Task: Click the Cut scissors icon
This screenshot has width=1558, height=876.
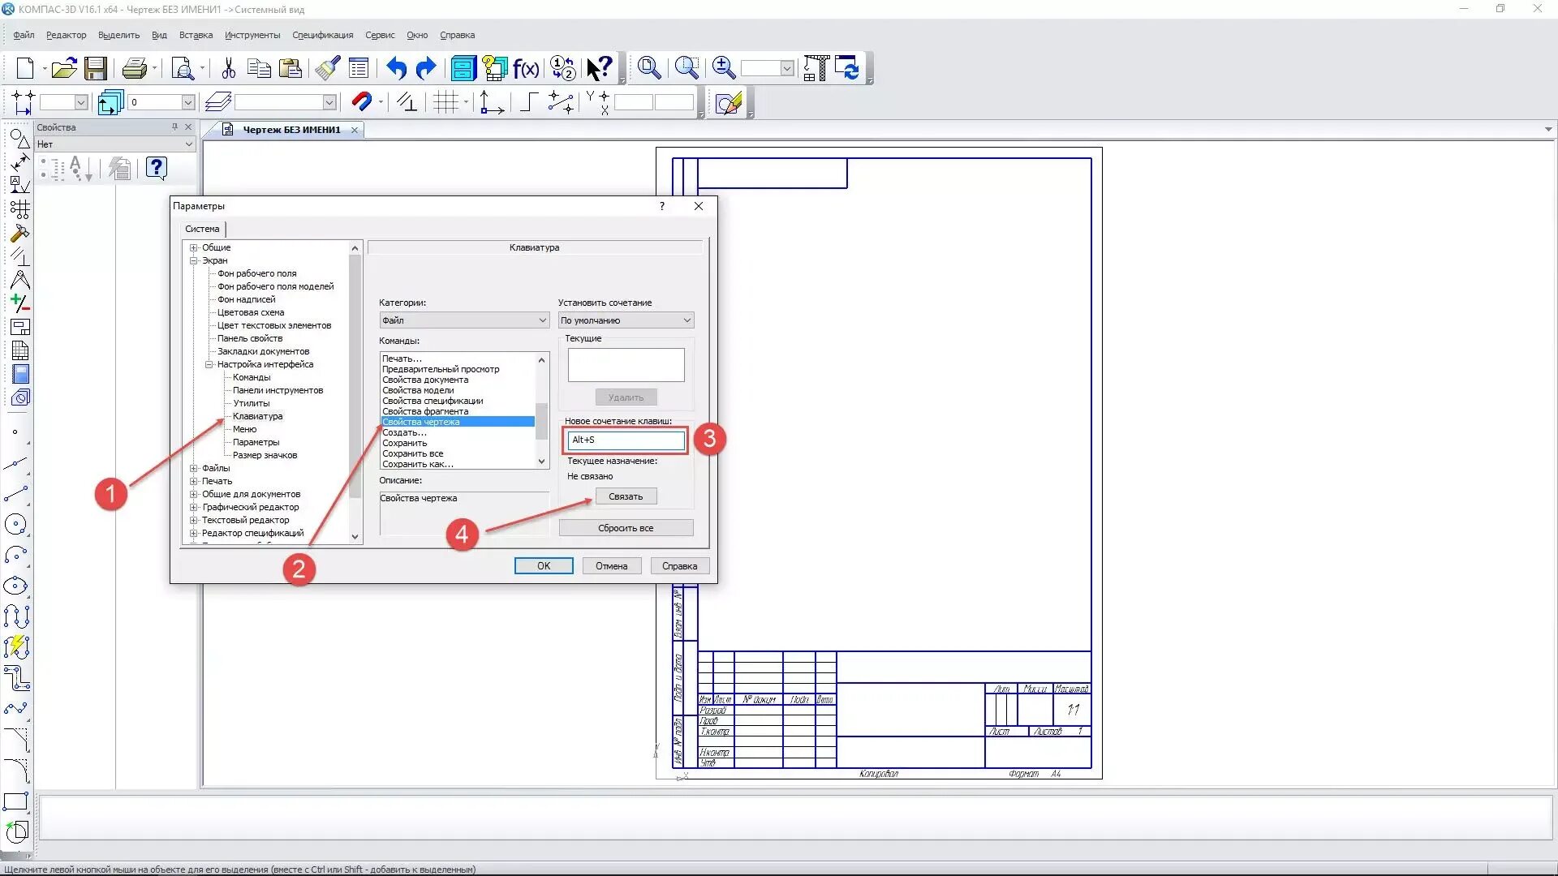Action: pos(228,68)
